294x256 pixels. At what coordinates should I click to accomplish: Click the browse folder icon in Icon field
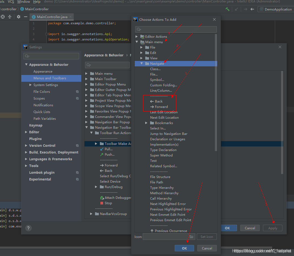pyautogui.click(x=191, y=237)
